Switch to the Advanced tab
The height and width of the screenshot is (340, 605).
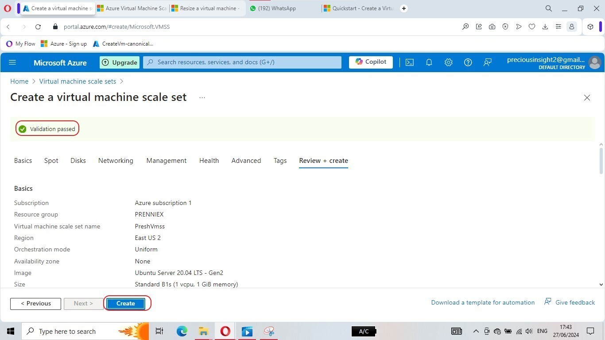246,161
